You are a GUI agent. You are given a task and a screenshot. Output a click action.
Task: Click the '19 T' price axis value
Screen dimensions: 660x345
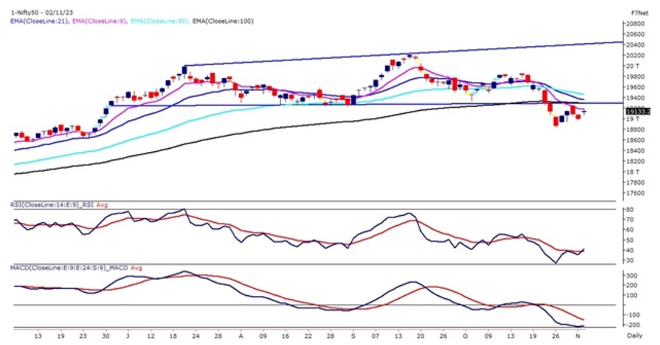coord(633,119)
